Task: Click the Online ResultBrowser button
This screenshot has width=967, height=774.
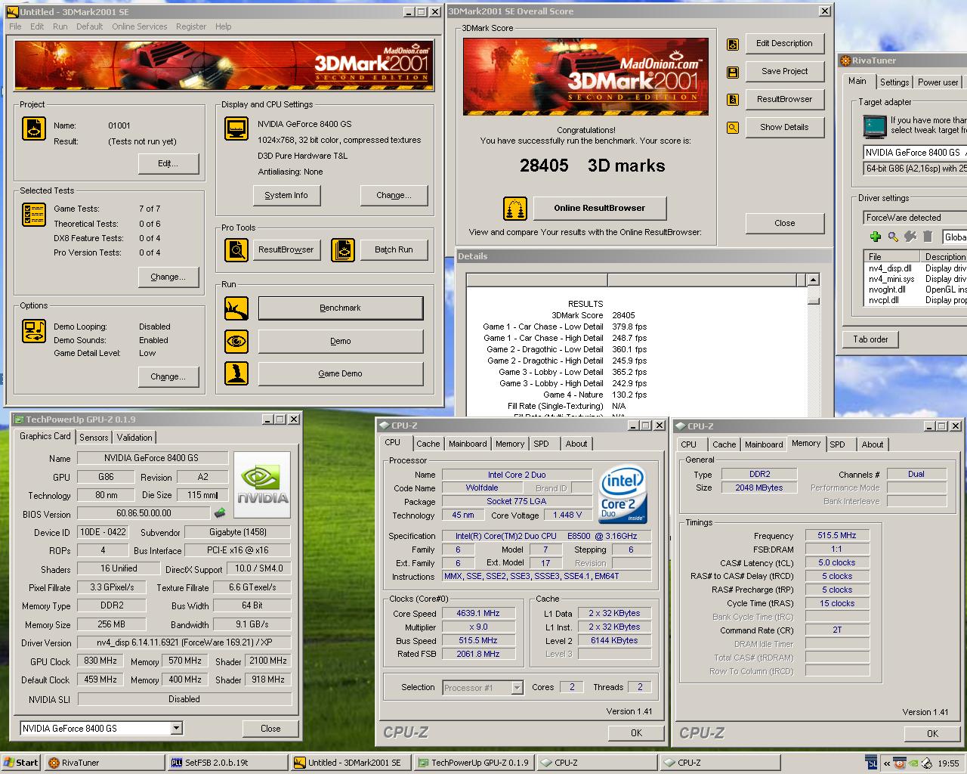Action: (x=600, y=209)
